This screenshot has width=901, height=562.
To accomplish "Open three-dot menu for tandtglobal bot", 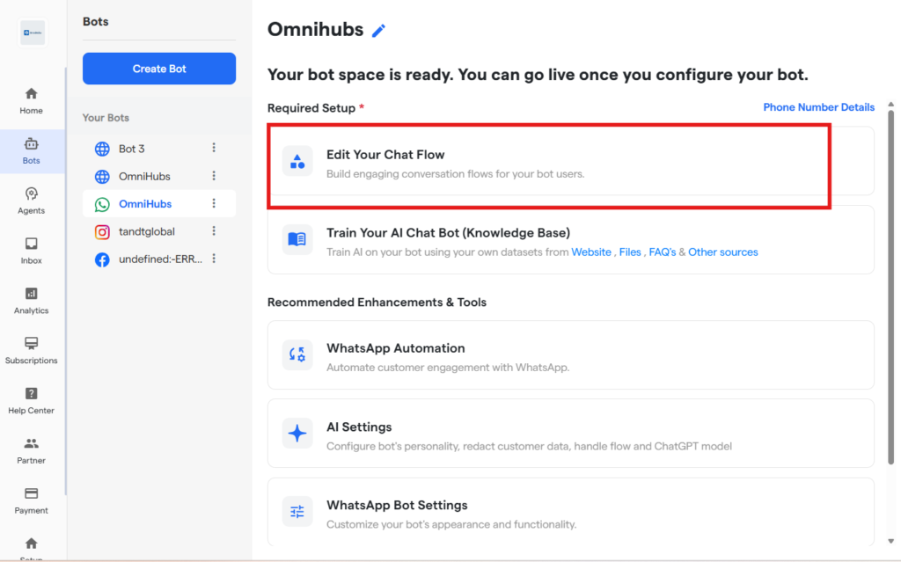I will coord(214,231).
